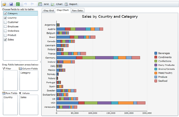The width and height of the screenshot is (179, 117).
Task: Check the Product field checkbox
Action: pos(5,35)
